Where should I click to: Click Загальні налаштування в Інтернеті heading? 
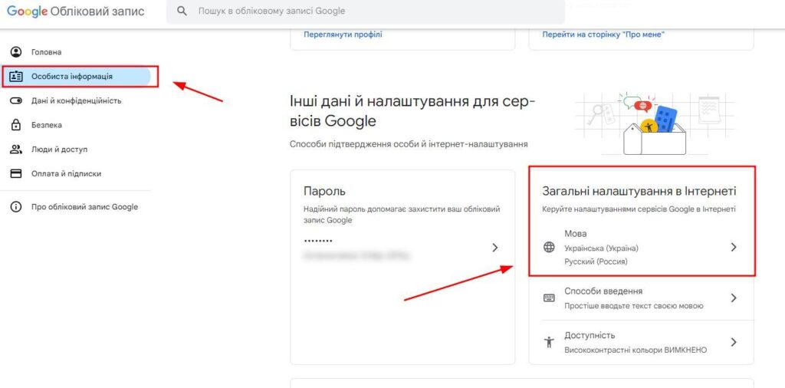pyautogui.click(x=639, y=192)
